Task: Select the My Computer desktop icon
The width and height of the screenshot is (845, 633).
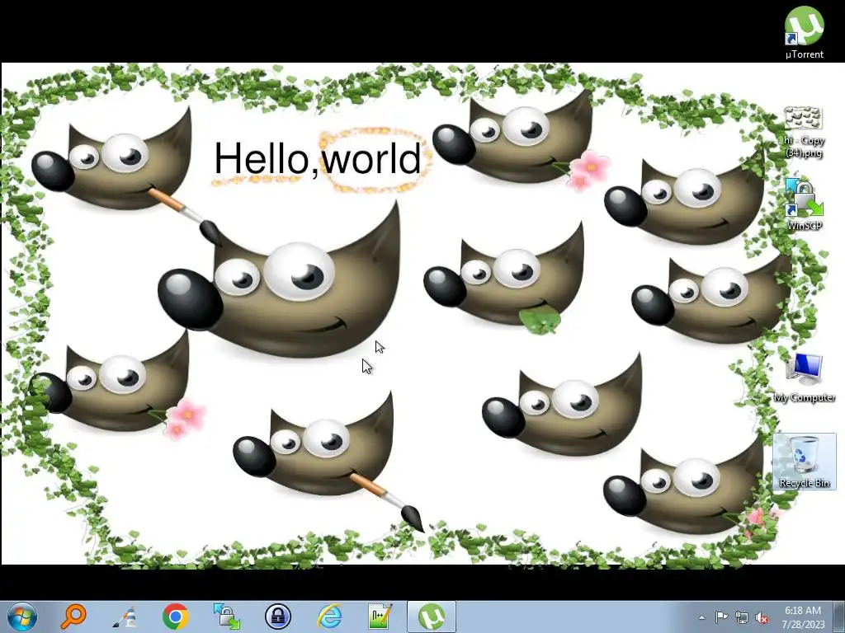Action: pos(804,377)
